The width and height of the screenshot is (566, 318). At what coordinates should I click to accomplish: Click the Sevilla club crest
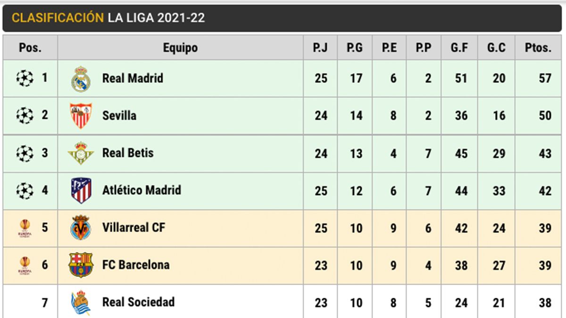pos(81,116)
